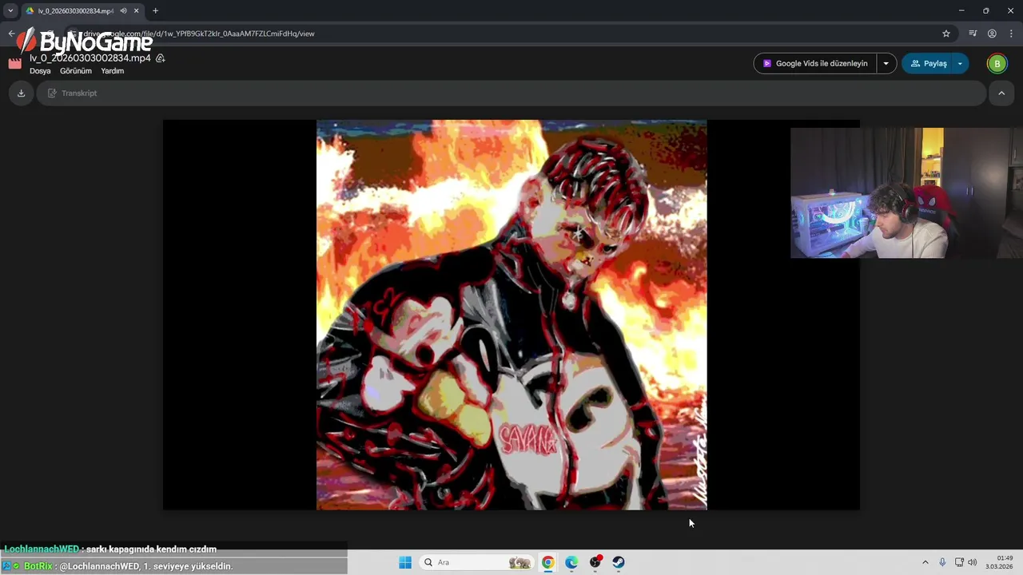The height and width of the screenshot is (575, 1023).
Task: Click chat username LochlannachWED
Action: pos(42,549)
